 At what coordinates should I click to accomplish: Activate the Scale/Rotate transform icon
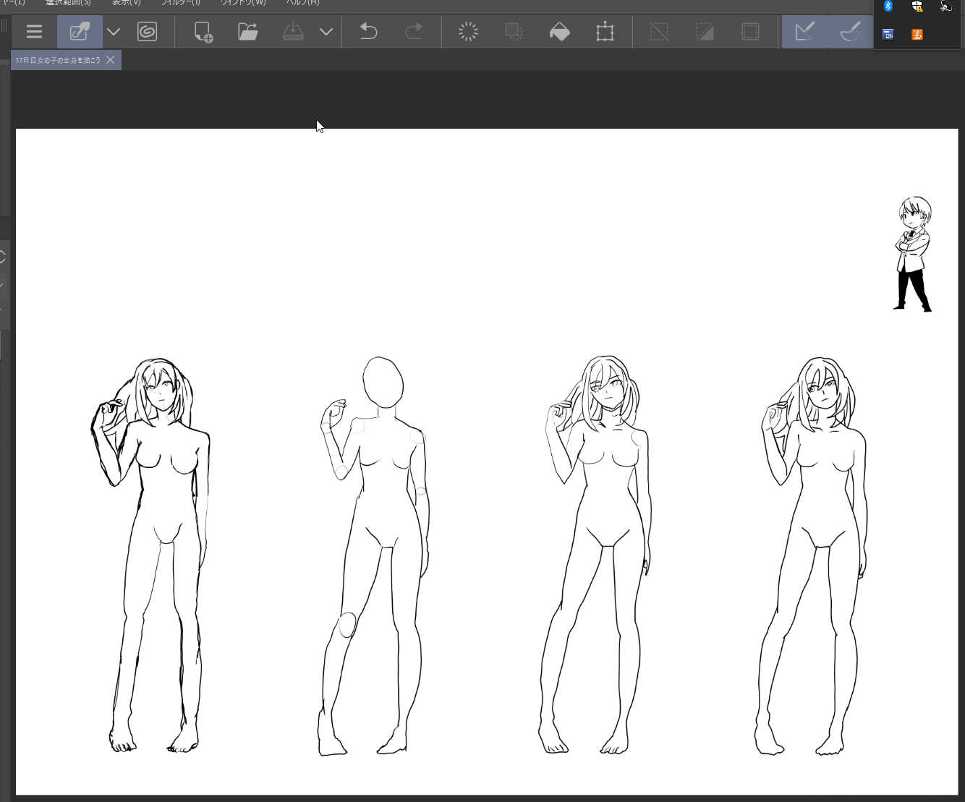tap(605, 32)
